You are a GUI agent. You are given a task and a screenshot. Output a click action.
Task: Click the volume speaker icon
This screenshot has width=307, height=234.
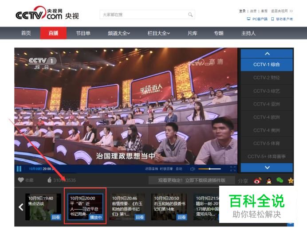192,169
